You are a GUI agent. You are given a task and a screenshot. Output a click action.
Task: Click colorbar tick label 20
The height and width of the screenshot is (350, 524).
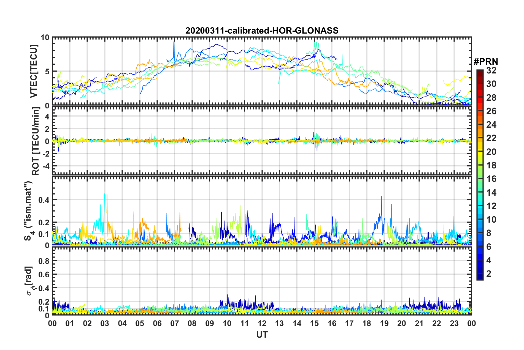(x=491, y=152)
